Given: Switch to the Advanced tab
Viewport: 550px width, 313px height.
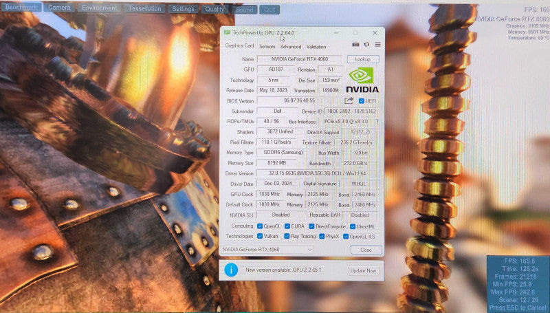Looking at the screenshot, I should (x=291, y=46).
